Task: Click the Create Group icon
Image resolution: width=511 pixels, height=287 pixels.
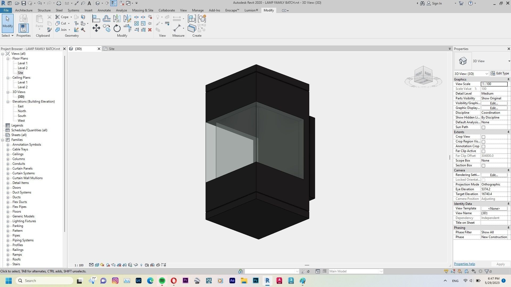Action: (x=202, y=19)
